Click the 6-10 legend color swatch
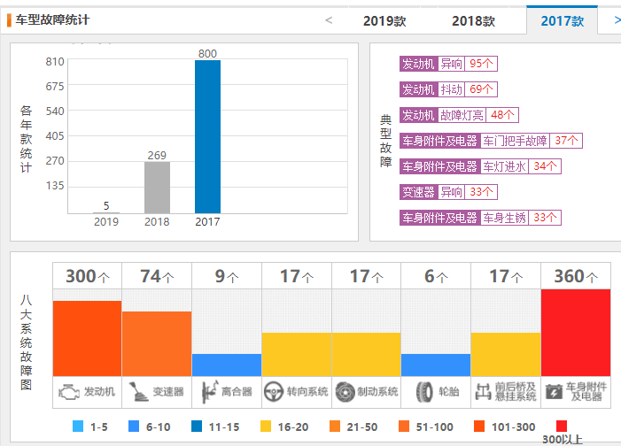This screenshot has width=621, height=446. [134, 427]
